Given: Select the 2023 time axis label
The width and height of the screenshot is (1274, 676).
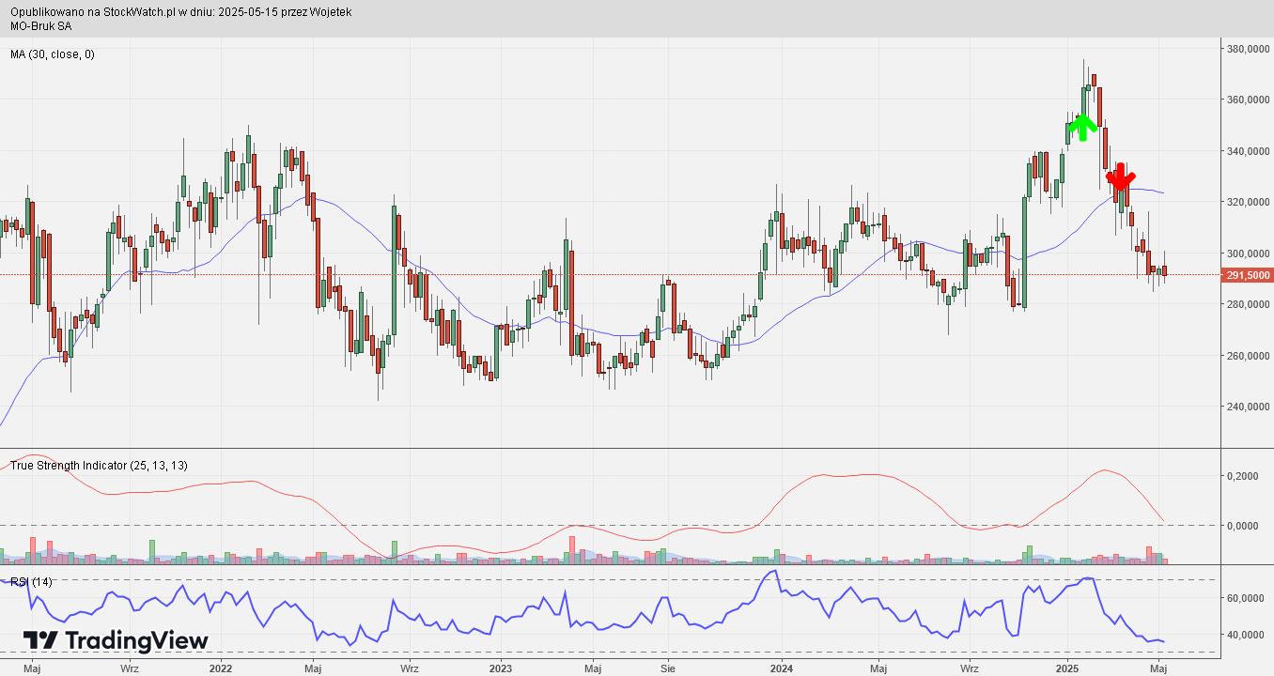Looking at the screenshot, I should [x=501, y=668].
